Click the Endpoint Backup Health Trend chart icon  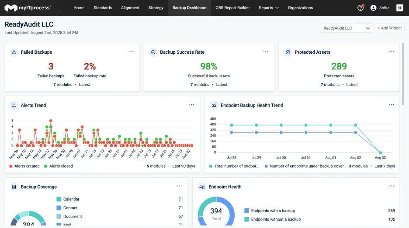(x=214, y=105)
